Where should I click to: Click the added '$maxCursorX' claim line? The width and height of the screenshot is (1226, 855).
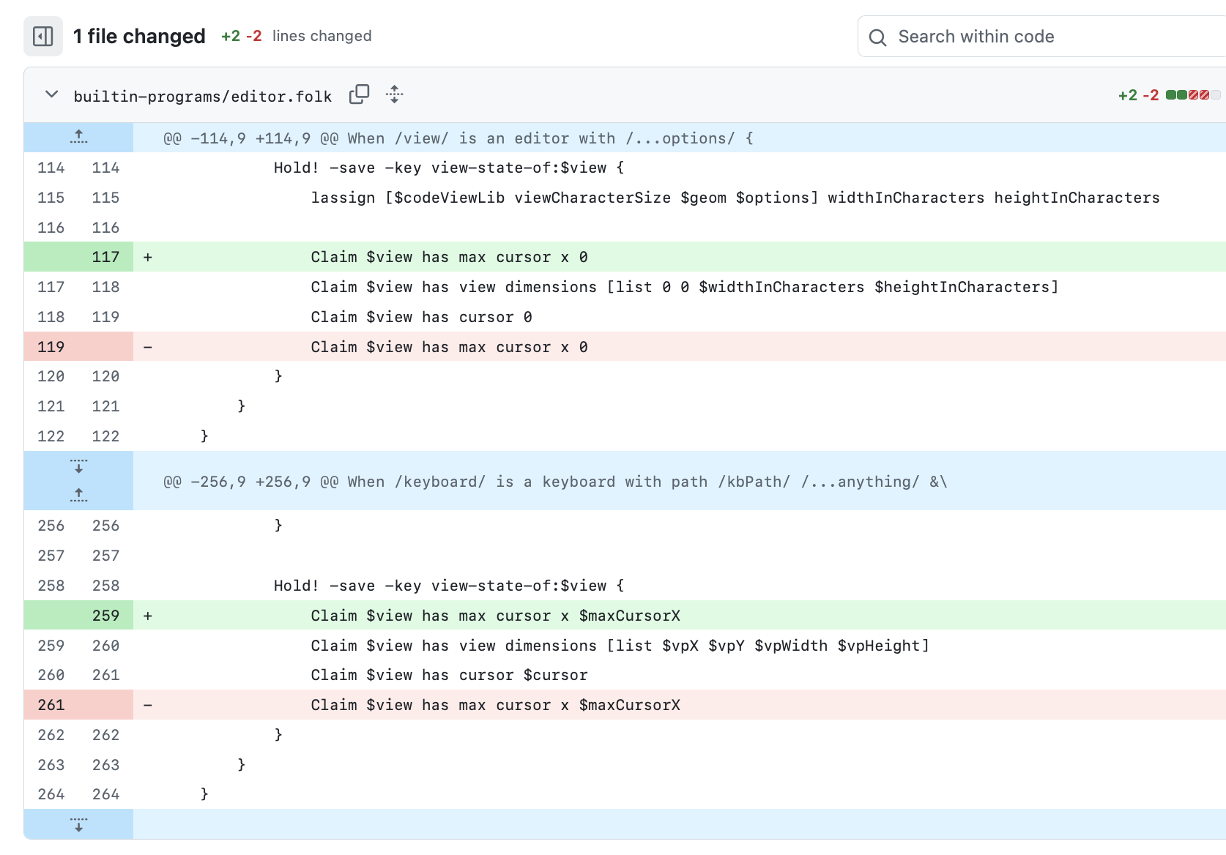495,616
